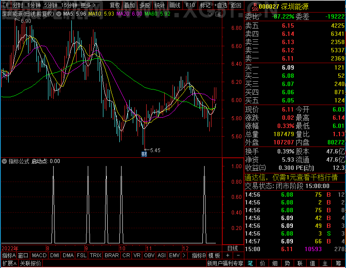Click the 日线 period label below the chart

(233, 249)
